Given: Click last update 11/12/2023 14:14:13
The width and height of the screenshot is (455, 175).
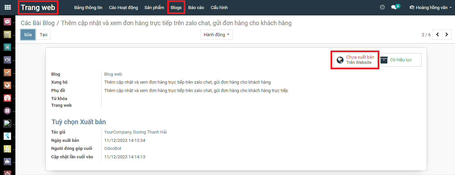Looking at the screenshot, I should tap(125, 157).
